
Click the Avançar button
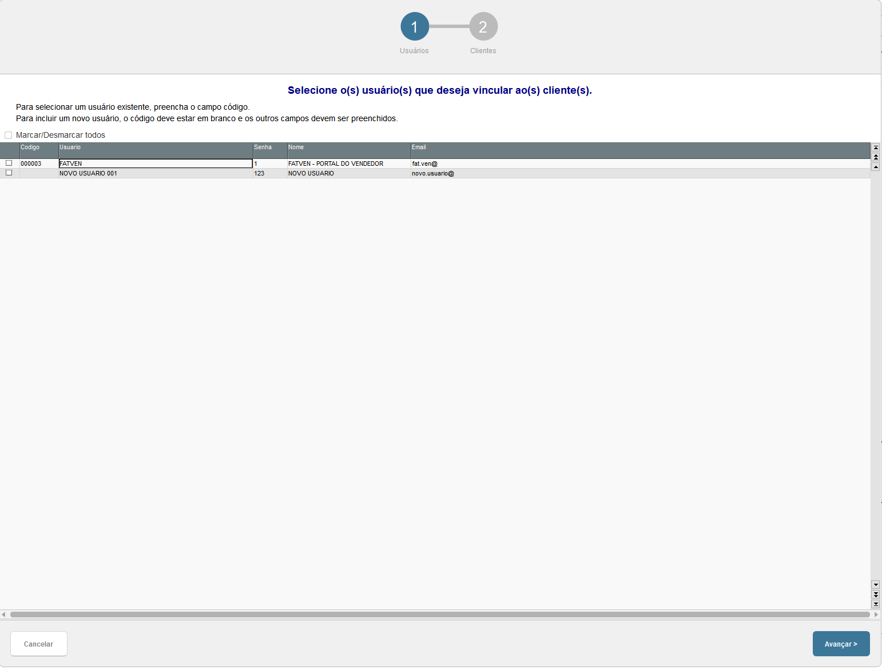click(841, 644)
